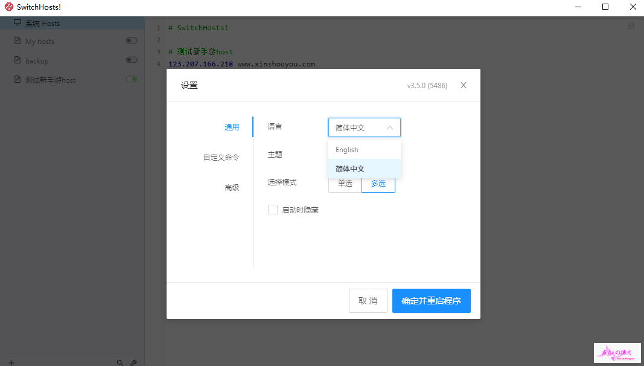Click the "# 测试新手游host" comment line in the editor
Viewport: 644px width, 366px height.
(x=201, y=52)
